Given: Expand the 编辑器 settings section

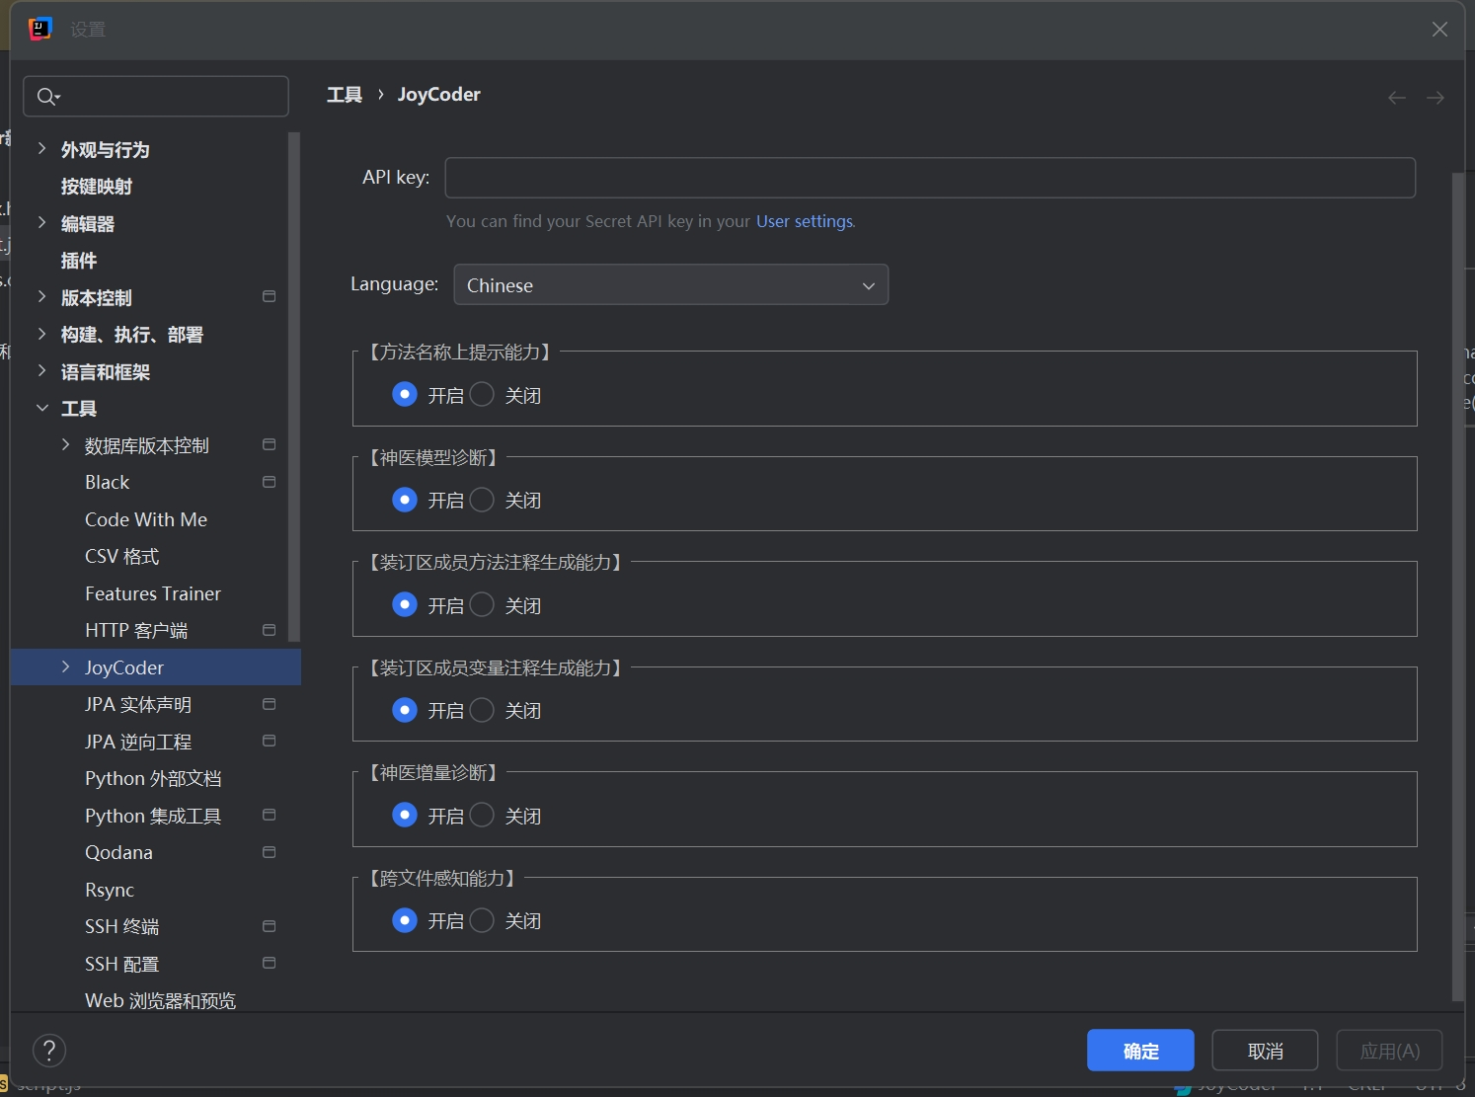Looking at the screenshot, I should [41, 223].
